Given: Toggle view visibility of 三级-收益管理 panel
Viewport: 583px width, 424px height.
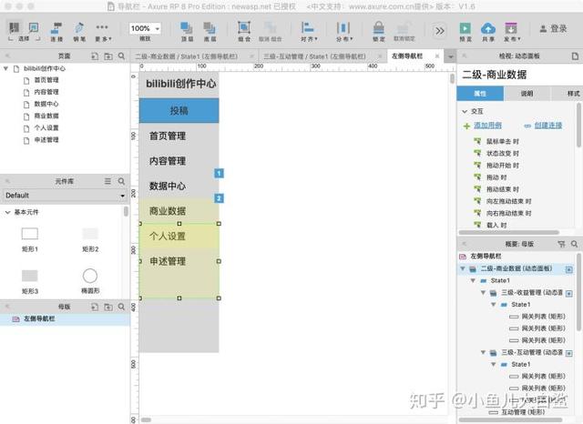Looking at the screenshot, I should [569, 294].
